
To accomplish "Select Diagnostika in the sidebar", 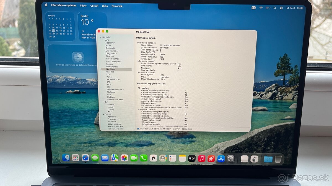I will pyautogui.click(x=111, y=53).
